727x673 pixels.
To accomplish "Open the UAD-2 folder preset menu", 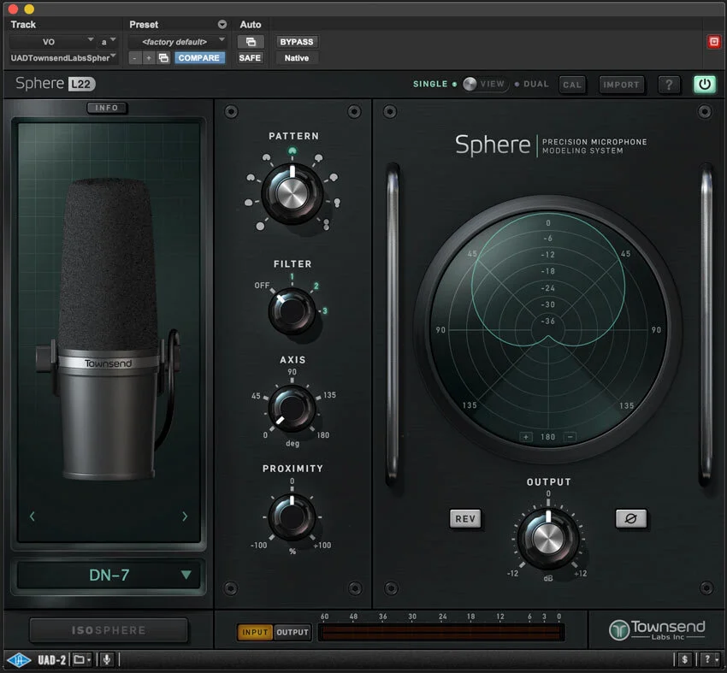I will 82,659.
